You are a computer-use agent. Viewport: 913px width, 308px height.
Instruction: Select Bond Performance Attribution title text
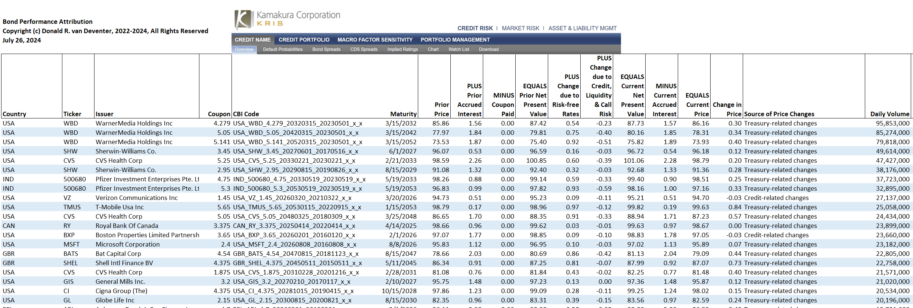[47, 22]
